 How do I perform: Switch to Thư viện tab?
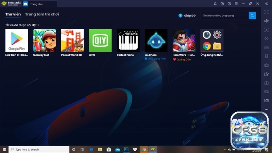[13, 14]
